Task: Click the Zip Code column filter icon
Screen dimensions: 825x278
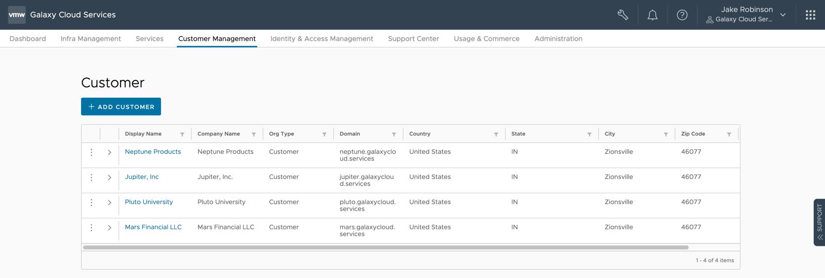Action: [x=729, y=134]
